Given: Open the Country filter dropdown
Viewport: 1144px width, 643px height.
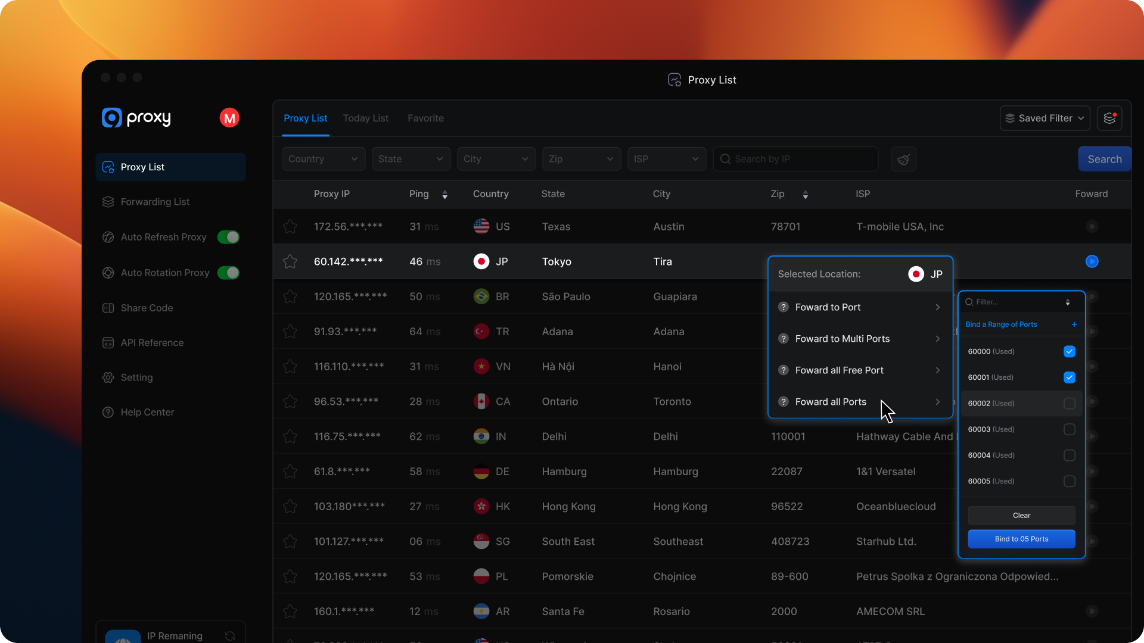Looking at the screenshot, I should [x=323, y=159].
